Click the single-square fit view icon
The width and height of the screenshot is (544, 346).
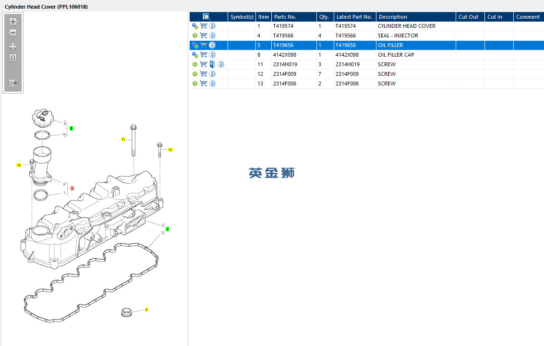[x=13, y=58]
